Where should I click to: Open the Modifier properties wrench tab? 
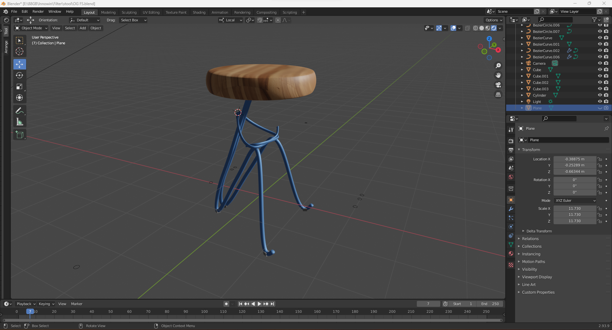511,209
